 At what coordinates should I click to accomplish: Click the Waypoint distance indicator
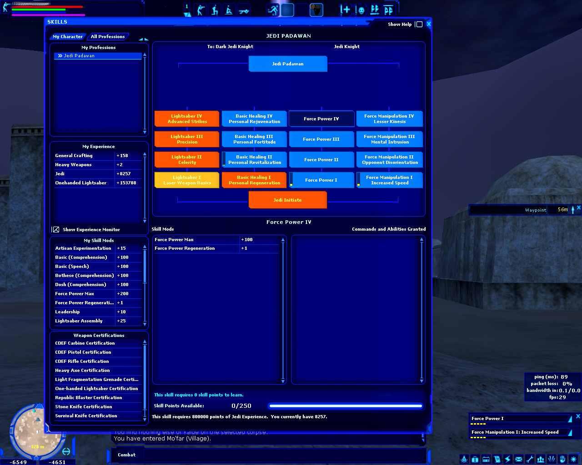tap(563, 209)
